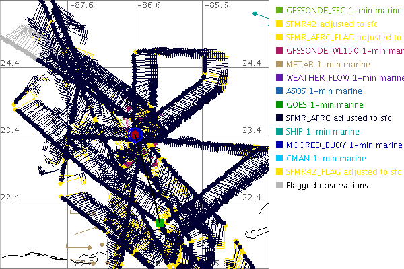Click the red storm center marker

coord(135,134)
